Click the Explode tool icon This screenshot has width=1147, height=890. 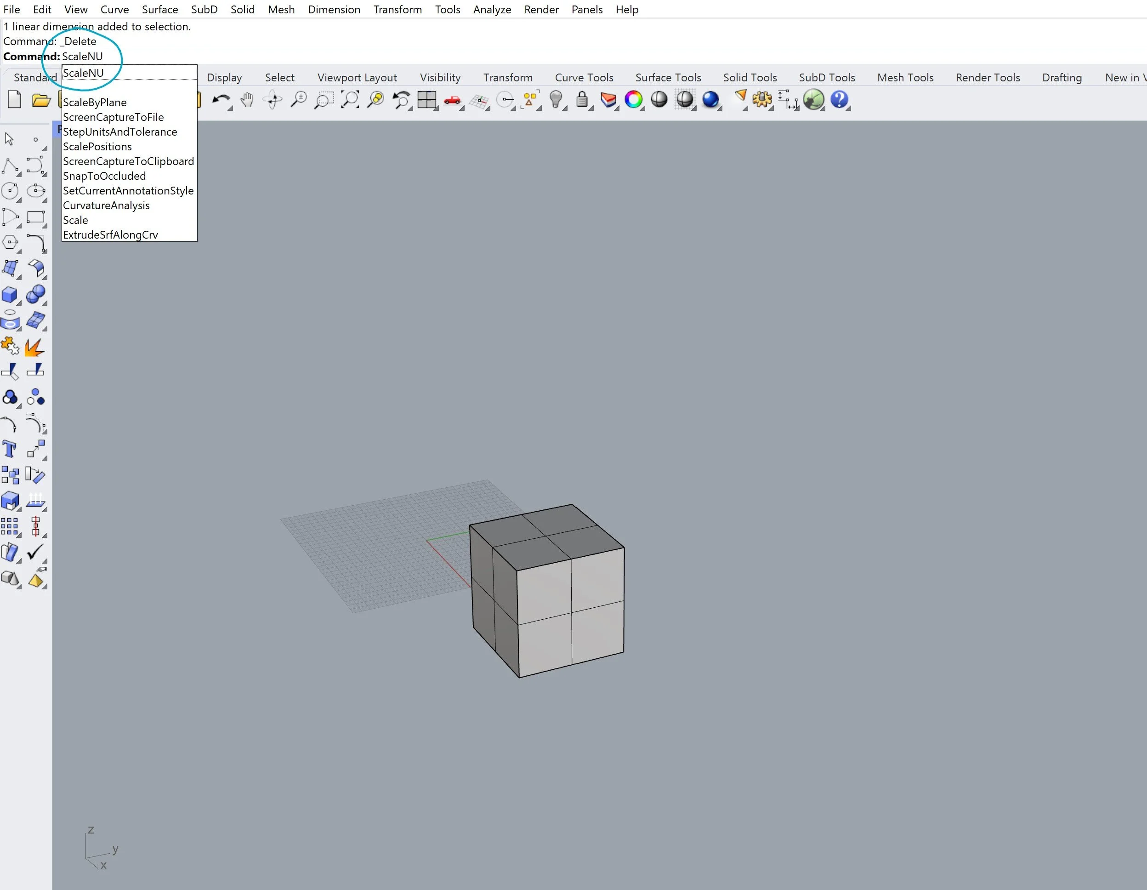coord(34,347)
